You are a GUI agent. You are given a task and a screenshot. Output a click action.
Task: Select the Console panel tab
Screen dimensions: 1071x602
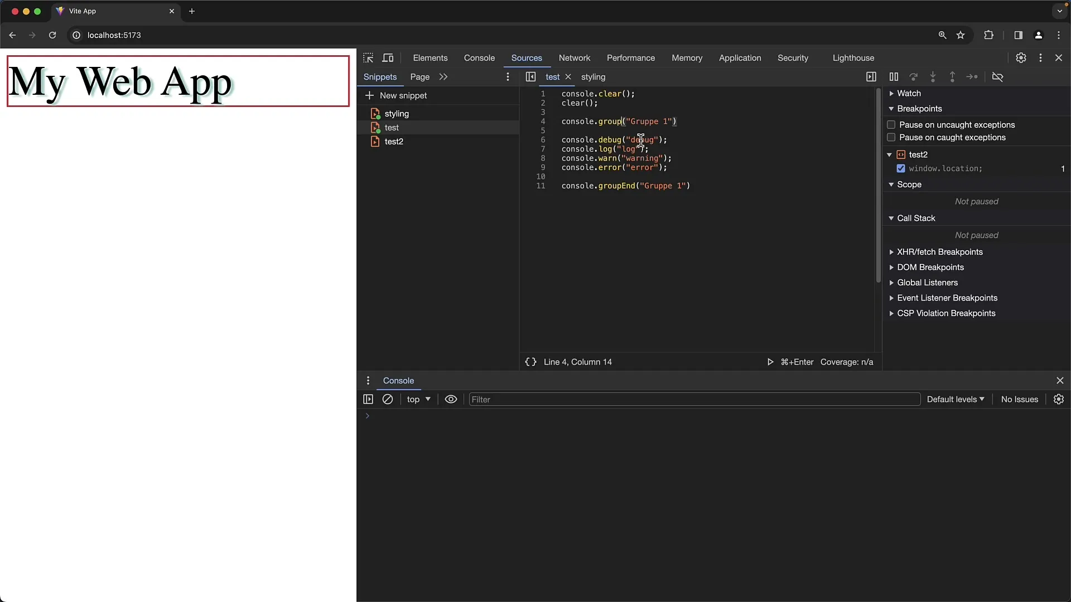point(480,57)
